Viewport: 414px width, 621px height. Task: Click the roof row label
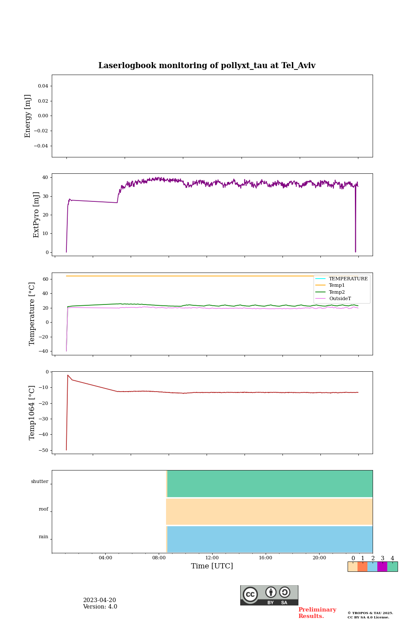click(44, 509)
